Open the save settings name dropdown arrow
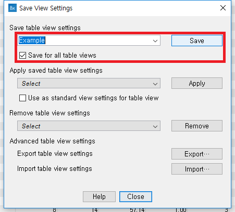The image size is (235, 212). coord(155,41)
